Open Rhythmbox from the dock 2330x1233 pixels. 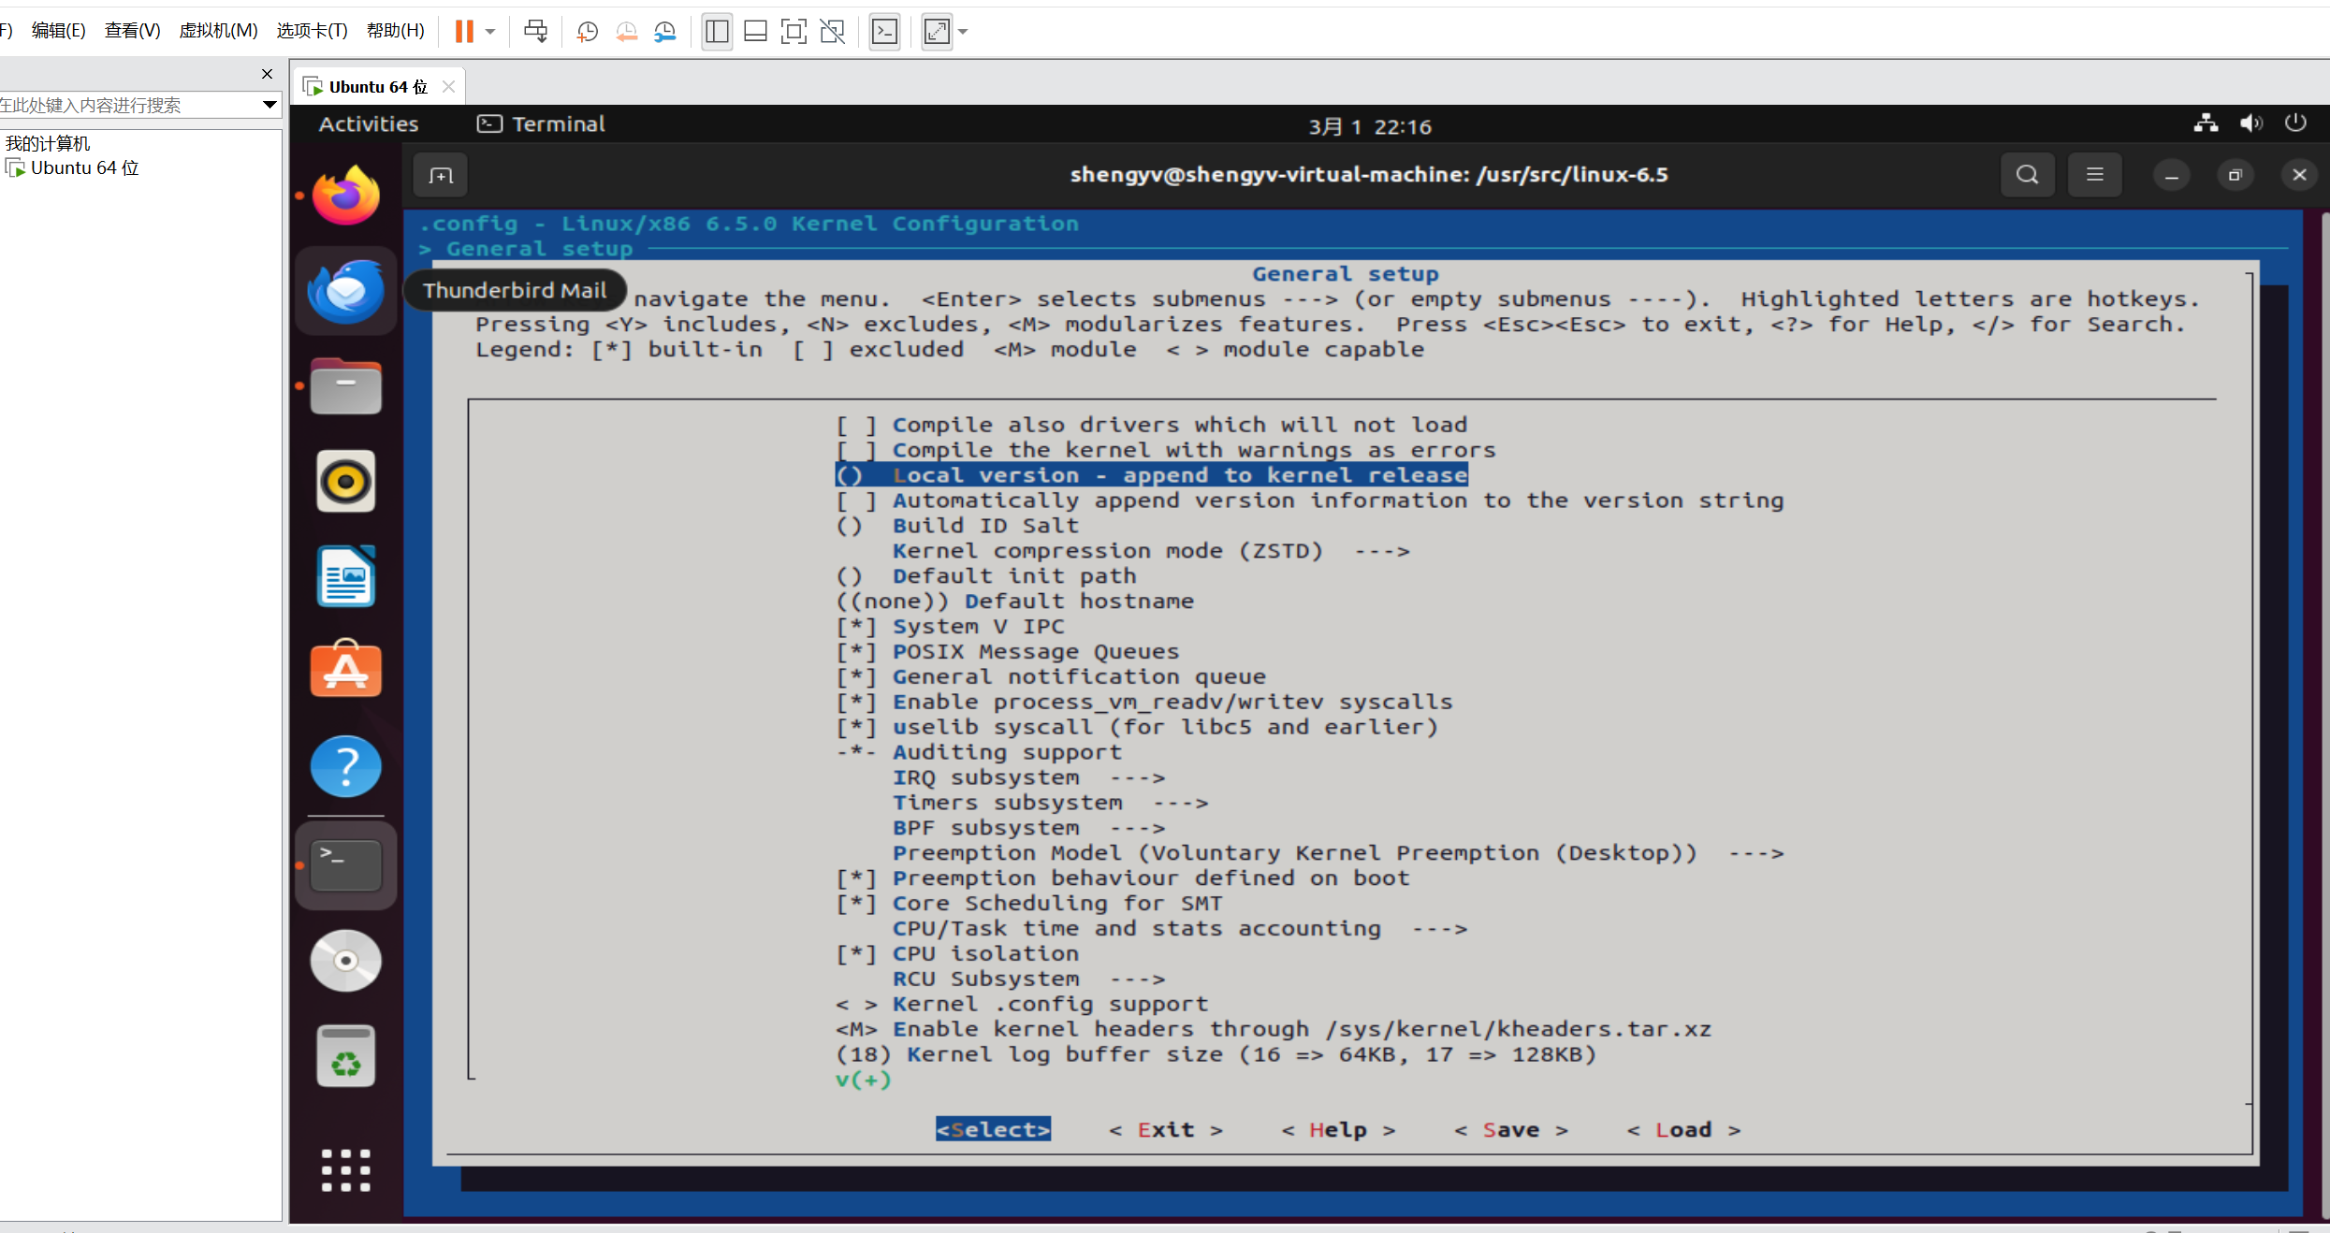coord(346,482)
